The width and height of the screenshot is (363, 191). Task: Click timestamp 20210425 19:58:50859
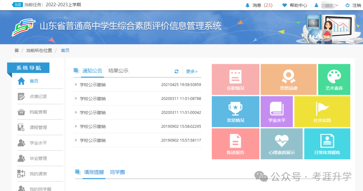click(181, 85)
